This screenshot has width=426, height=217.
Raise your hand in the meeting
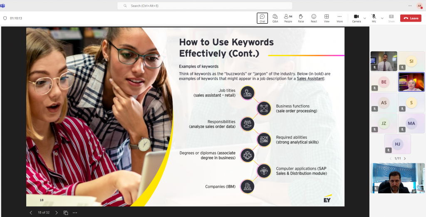301,18
